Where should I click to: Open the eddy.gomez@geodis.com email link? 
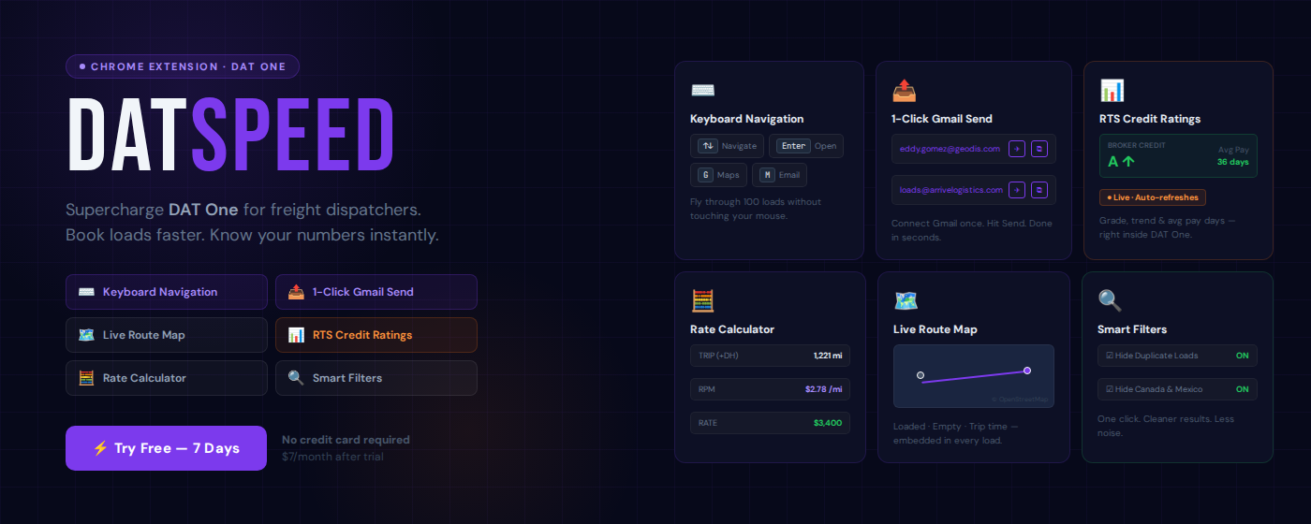(950, 149)
